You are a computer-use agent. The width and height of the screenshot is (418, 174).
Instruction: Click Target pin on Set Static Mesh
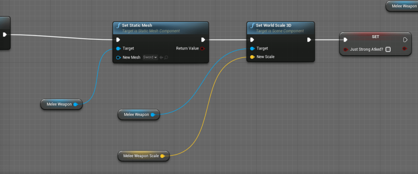coord(118,48)
